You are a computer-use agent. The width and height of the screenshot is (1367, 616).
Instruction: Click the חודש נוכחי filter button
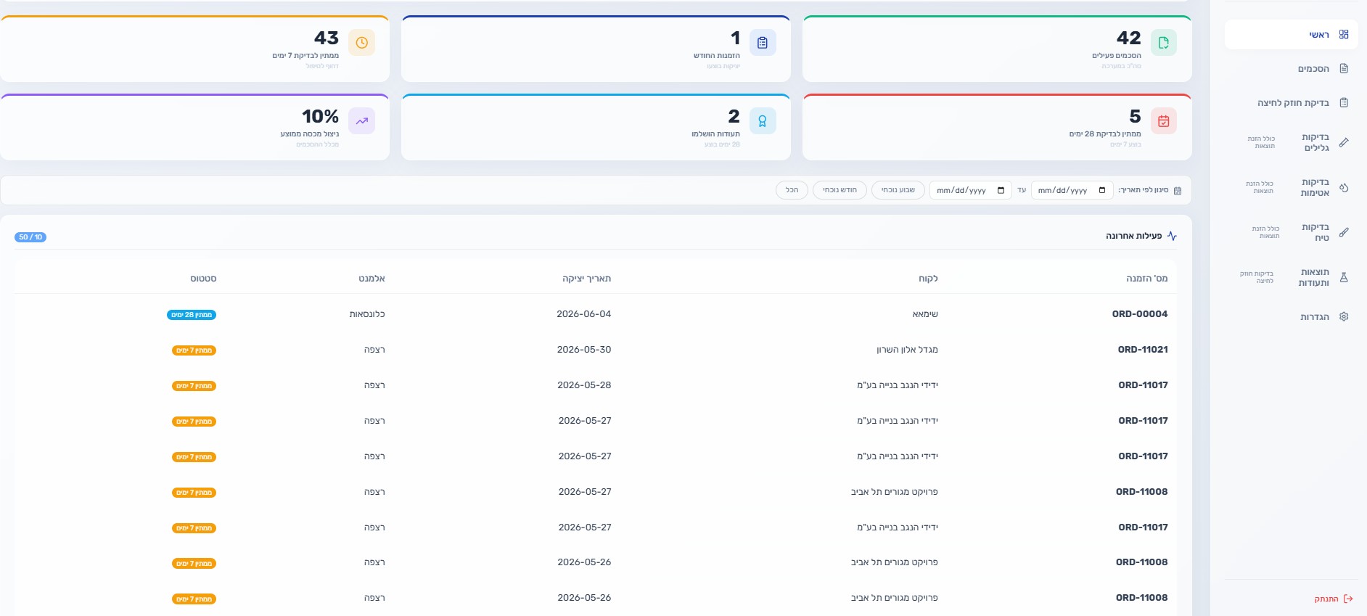840,190
